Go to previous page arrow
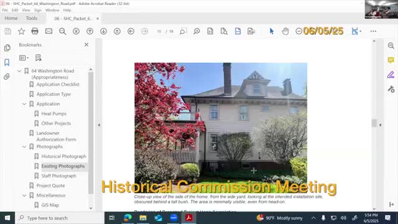This screenshot has width=398, height=224. click(90, 31)
